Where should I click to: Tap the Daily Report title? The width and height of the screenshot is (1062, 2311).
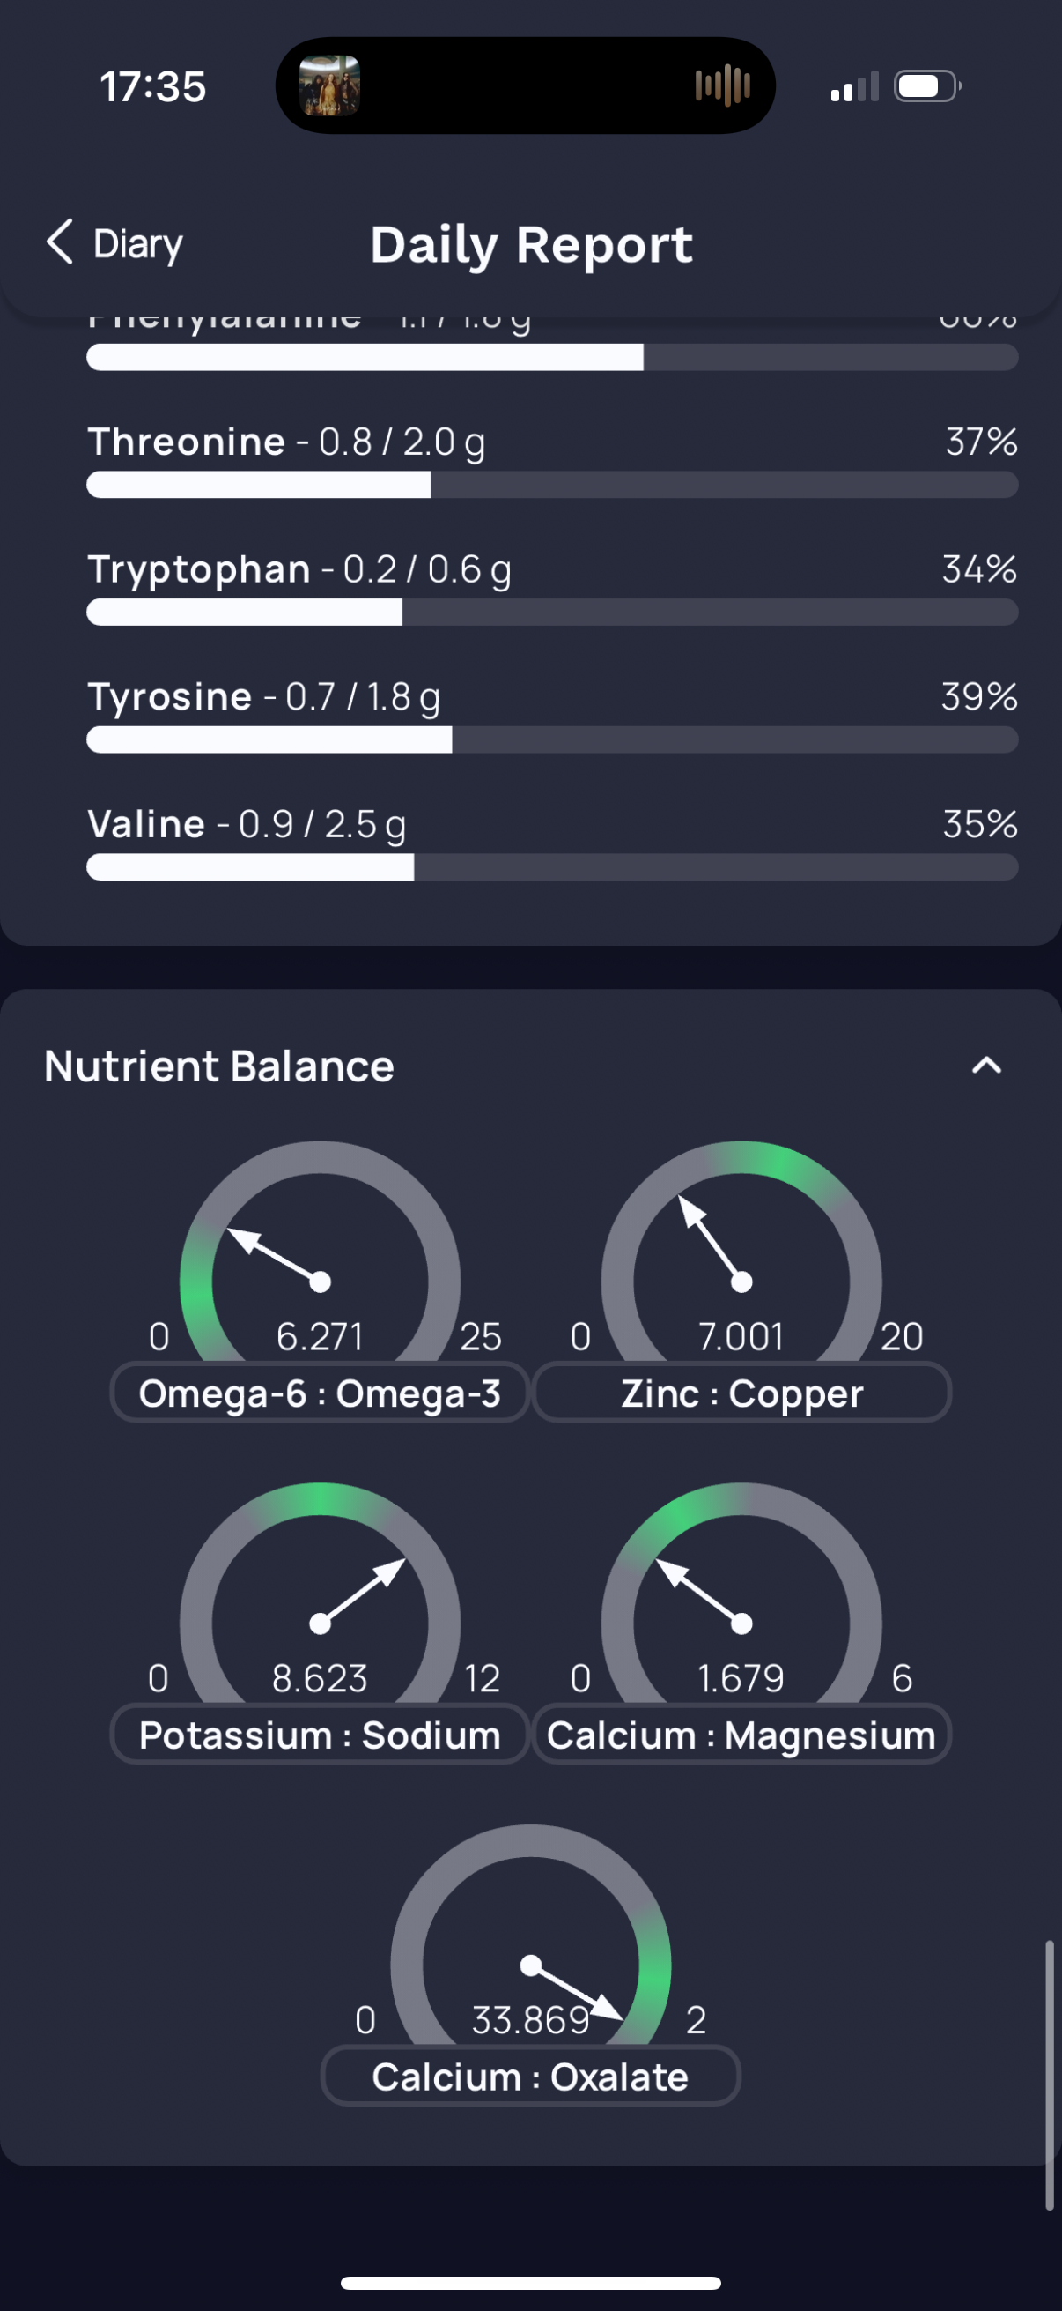pyautogui.click(x=532, y=245)
